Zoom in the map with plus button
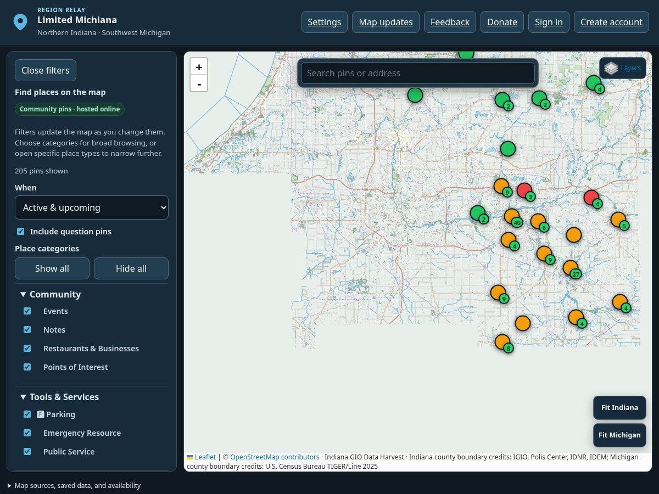 click(199, 67)
